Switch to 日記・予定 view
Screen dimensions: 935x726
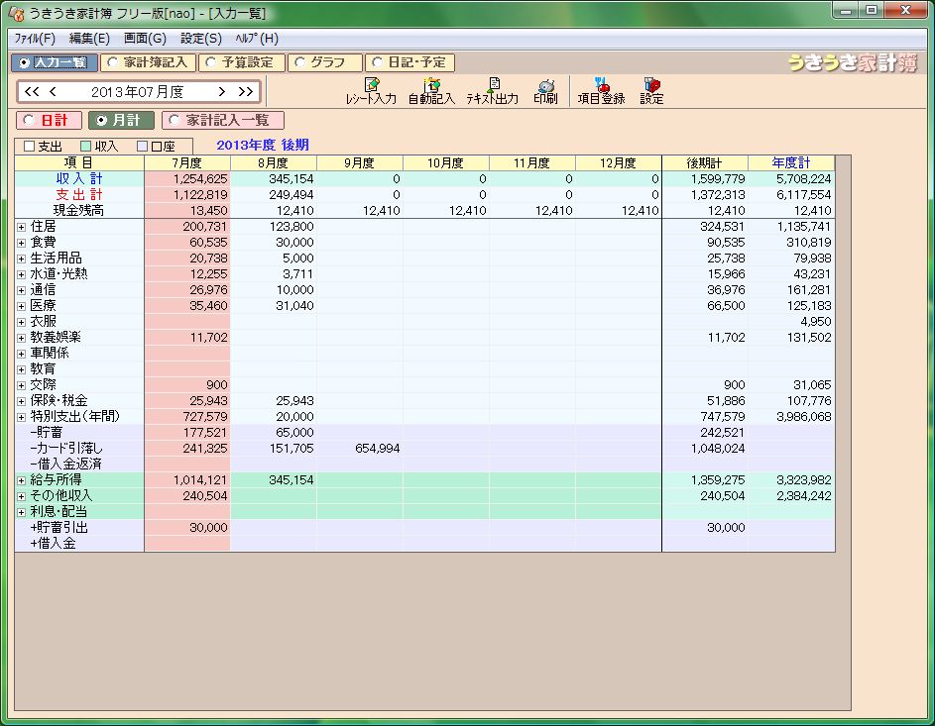pos(410,62)
